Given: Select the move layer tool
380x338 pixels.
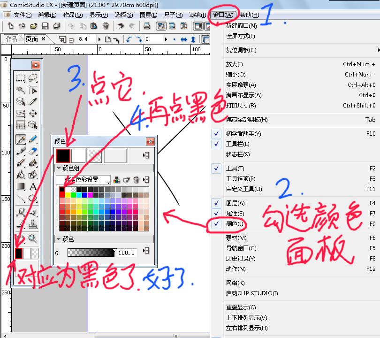Looking at the screenshot, I should coord(33,113).
